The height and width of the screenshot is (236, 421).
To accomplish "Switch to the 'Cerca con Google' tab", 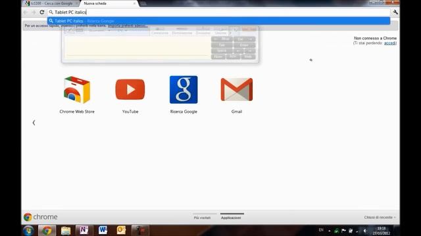I will click(x=51, y=3).
